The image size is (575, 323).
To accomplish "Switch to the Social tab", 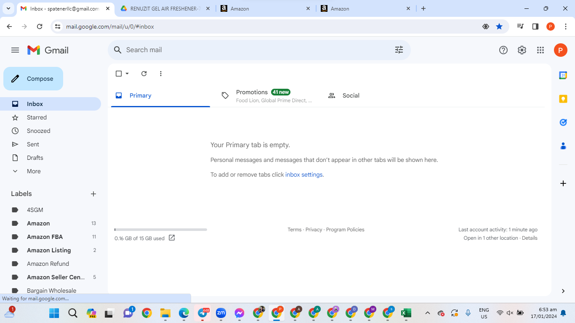I will [x=373, y=95].
